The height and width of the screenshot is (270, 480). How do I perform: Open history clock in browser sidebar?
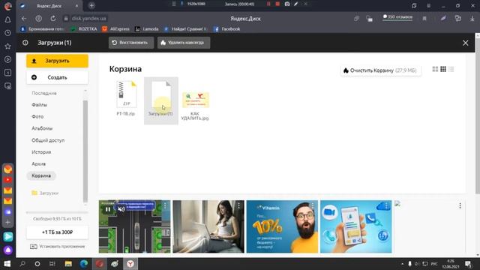(8, 33)
